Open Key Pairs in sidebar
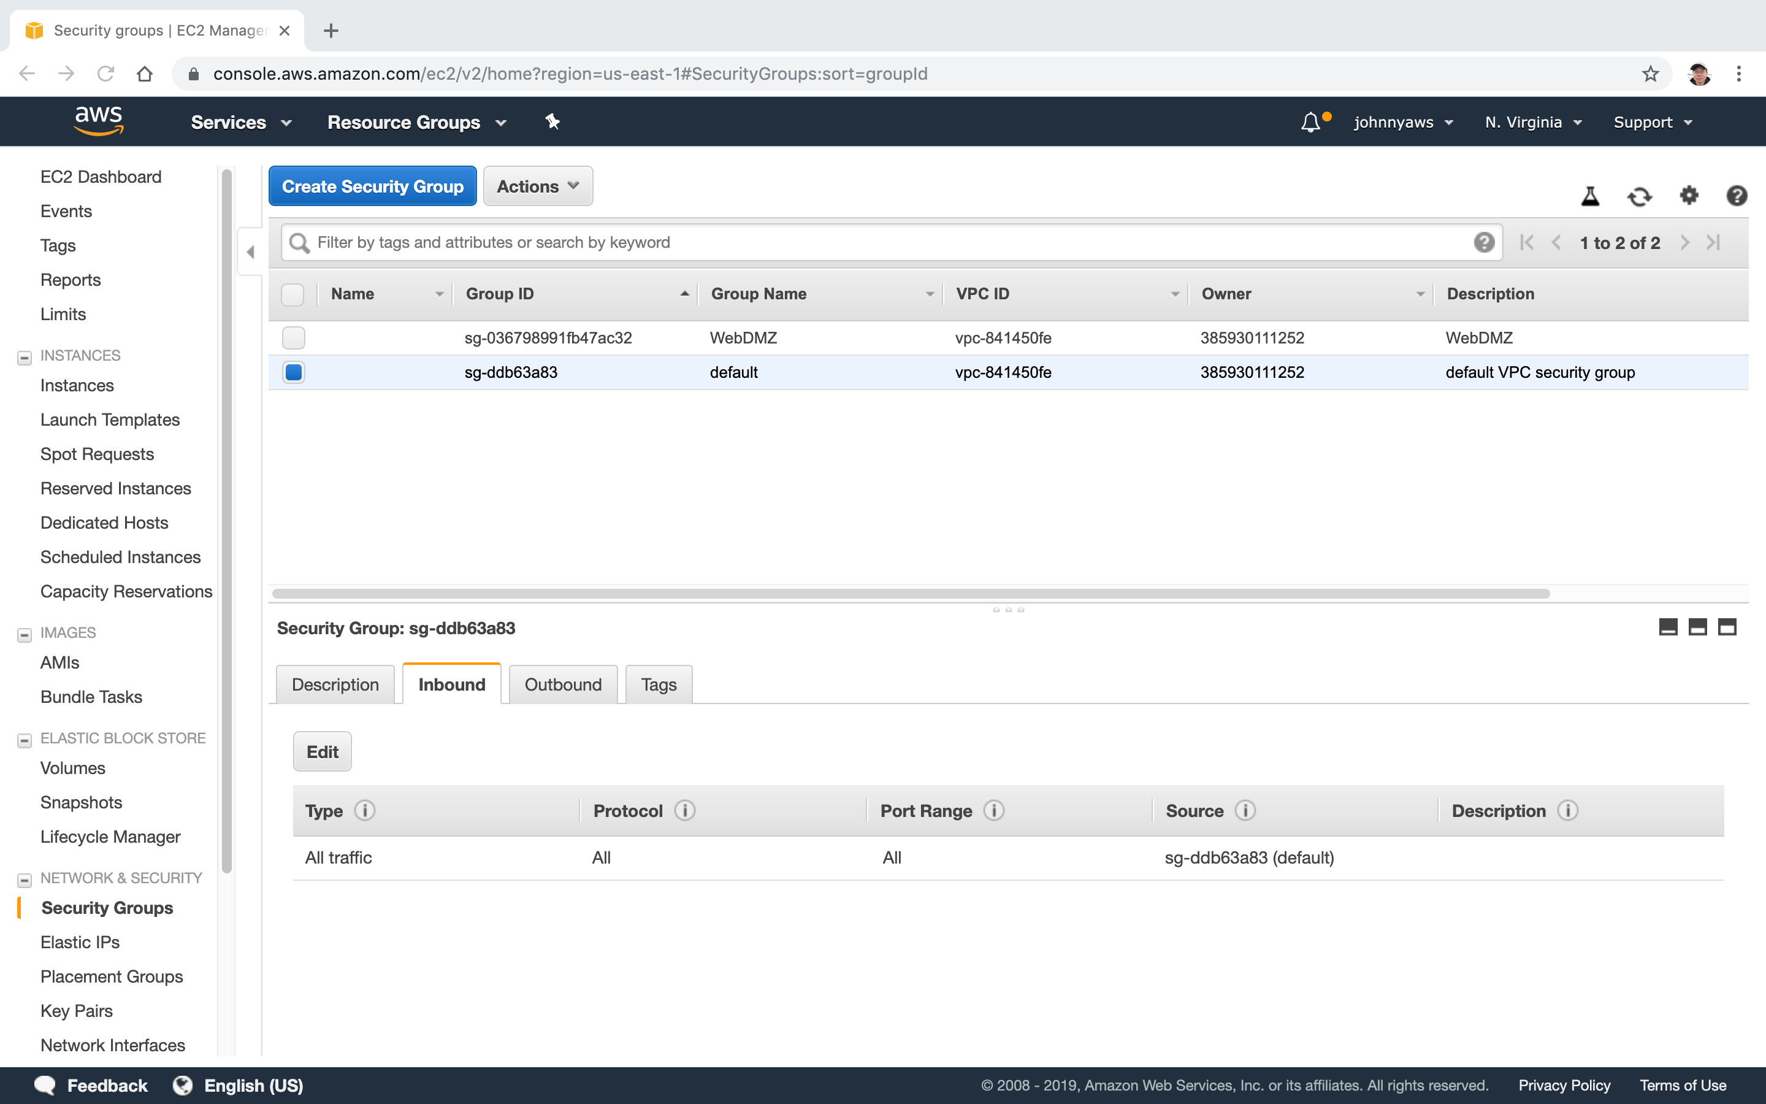The image size is (1766, 1104). click(x=77, y=1011)
